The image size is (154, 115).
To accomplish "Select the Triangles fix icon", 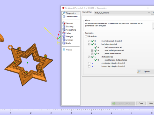I will click(64, 36).
